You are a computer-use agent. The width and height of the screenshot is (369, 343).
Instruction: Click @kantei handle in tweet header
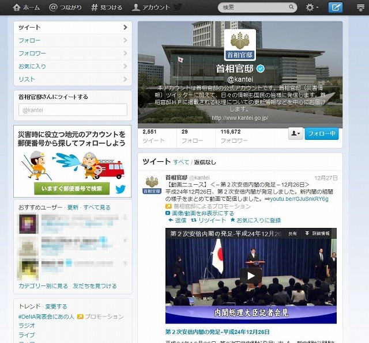pos(199,178)
